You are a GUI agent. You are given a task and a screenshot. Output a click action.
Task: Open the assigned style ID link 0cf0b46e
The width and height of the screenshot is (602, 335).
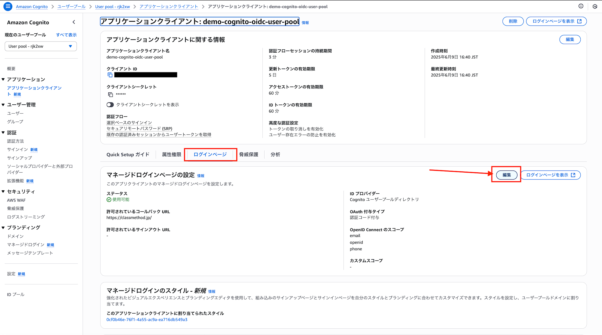(x=147, y=320)
